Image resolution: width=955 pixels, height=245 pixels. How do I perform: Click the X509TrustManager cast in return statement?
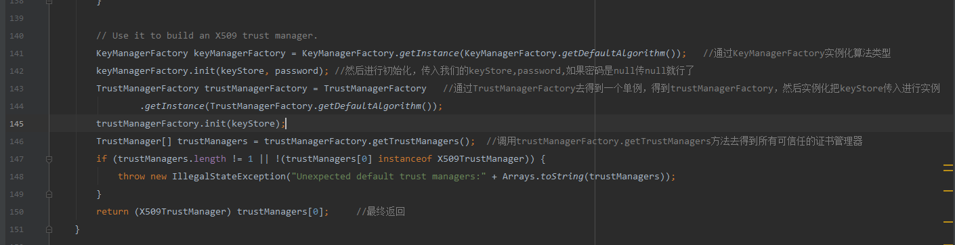183,212
